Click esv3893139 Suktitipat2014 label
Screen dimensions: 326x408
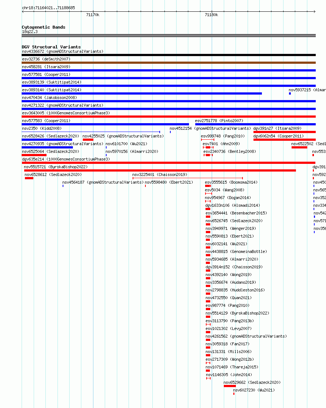pyautogui.click(x=52, y=82)
